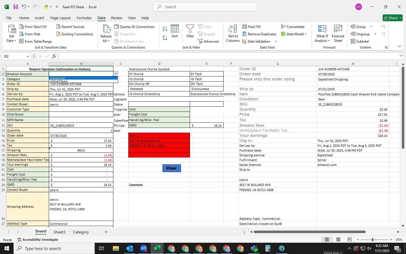The height and width of the screenshot is (254, 406).
Task: Switch to Home ribbon tab
Action: (24, 18)
